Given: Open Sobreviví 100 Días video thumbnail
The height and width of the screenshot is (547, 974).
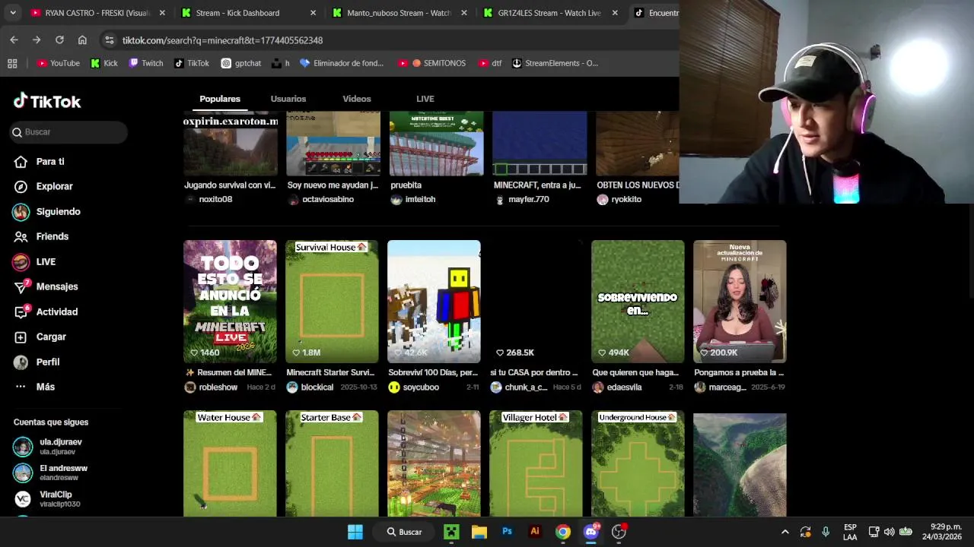Looking at the screenshot, I should pos(434,302).
